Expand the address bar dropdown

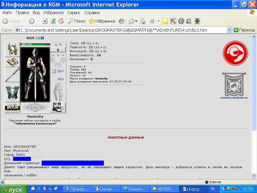(x=229, y=30)
